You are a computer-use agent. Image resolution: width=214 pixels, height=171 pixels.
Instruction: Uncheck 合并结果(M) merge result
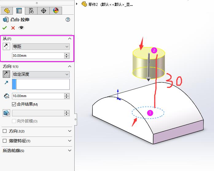pos(14,104)
